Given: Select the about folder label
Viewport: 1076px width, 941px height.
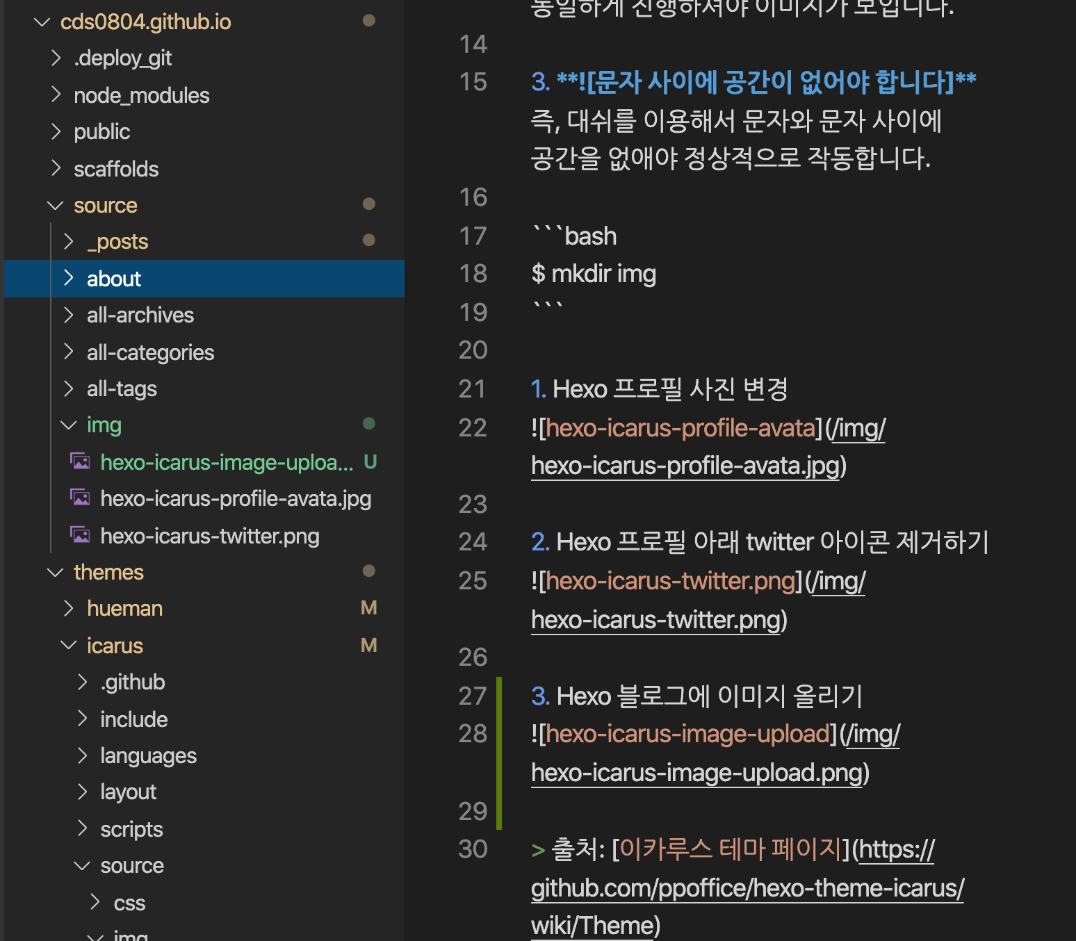Looking at the screenshot, I should coord(114,279).
